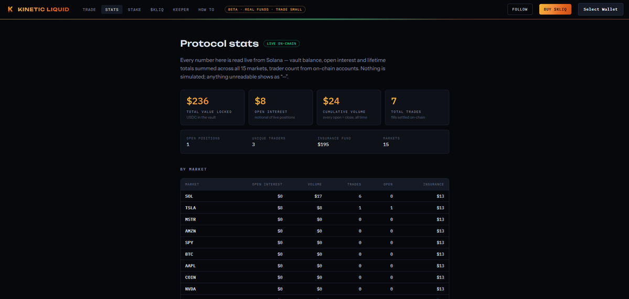Click the VOLUME column header

tap(315, 184)
